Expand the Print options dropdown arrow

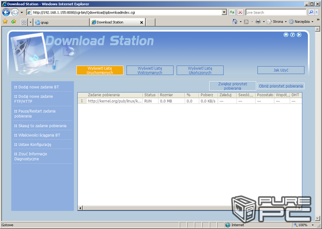264,22
